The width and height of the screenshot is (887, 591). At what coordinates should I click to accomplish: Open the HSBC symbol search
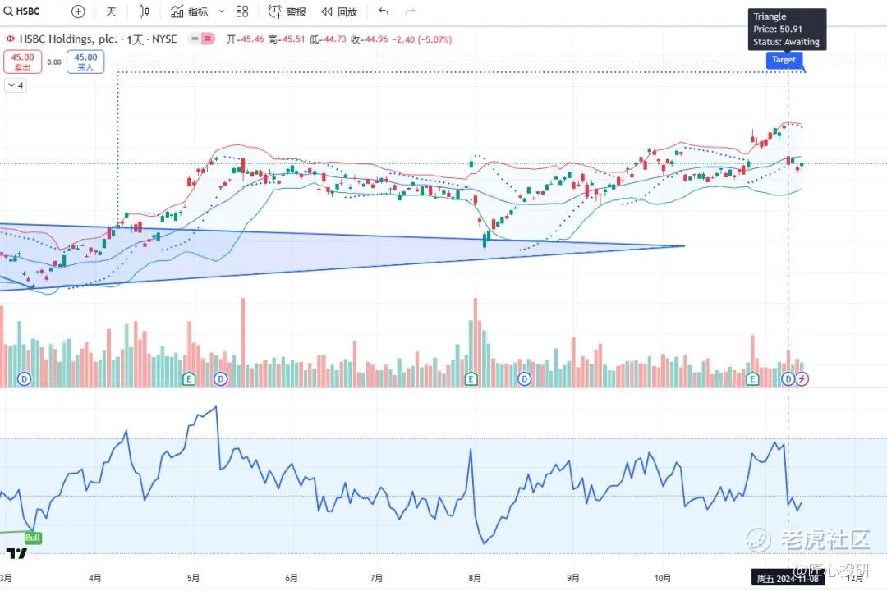(22, 11)
